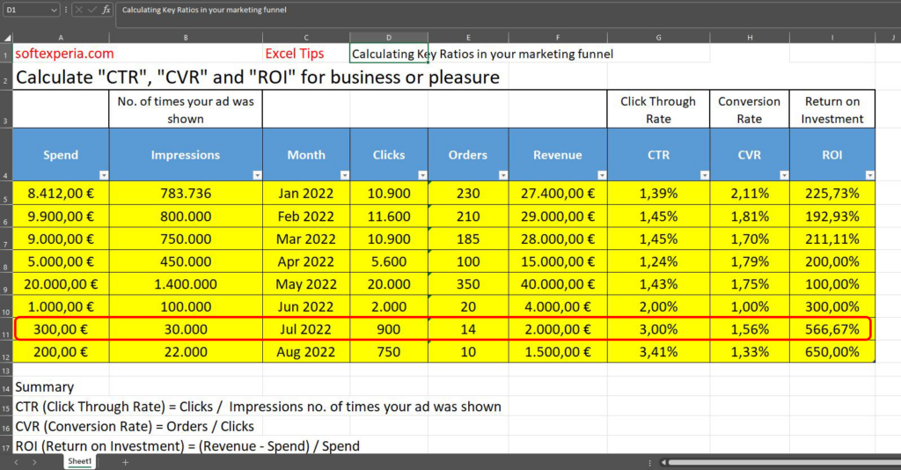Screen dimensions: 901x470
Task: Add a new sheet with the plus icon
Action: (x=125, y=462)
